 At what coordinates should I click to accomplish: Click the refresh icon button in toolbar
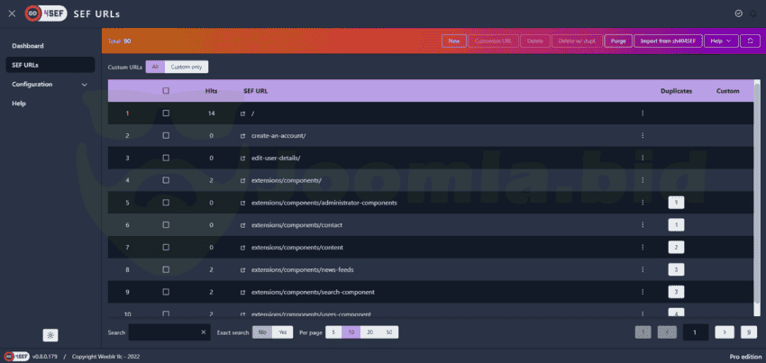tap(750, 41)
